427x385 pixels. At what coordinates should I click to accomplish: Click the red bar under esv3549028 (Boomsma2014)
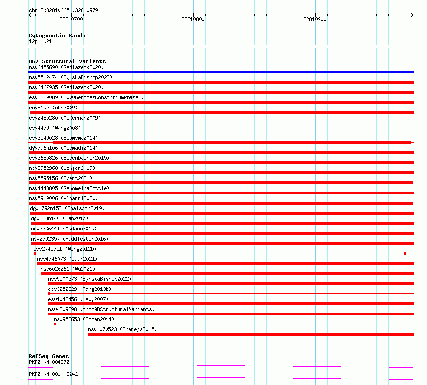pyautogui.click(x=232, y=143)
